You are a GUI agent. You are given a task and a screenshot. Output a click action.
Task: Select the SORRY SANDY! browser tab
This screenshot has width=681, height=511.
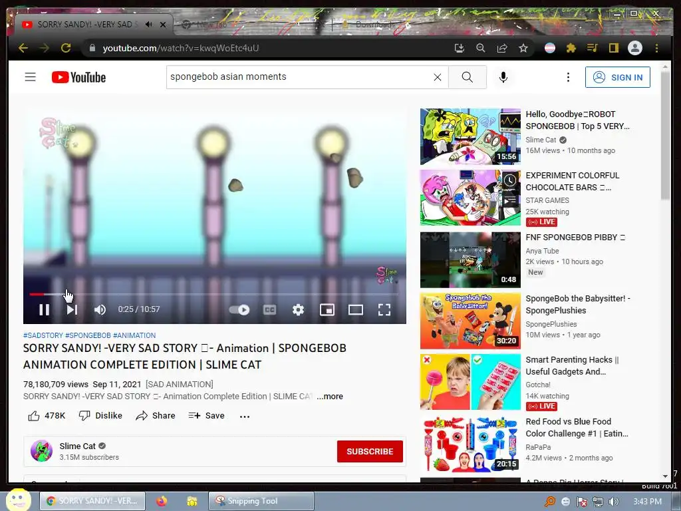tap(93, 25)
